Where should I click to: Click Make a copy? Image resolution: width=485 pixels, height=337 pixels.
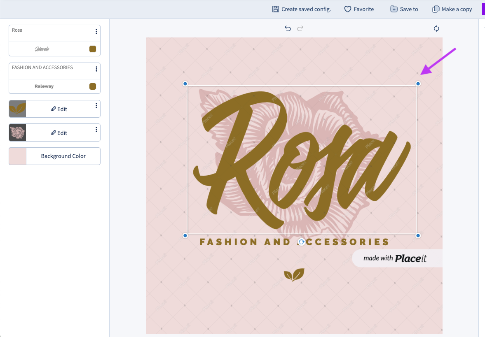click(452, 9)
